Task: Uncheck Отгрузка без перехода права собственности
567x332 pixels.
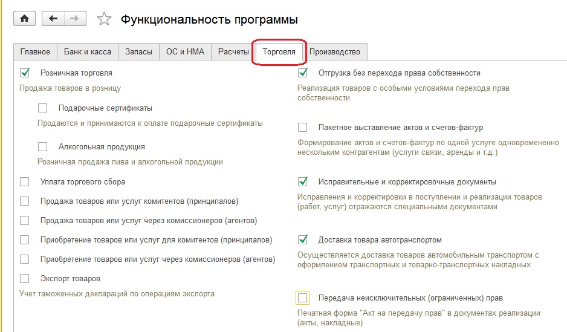Action: (303, 73)
